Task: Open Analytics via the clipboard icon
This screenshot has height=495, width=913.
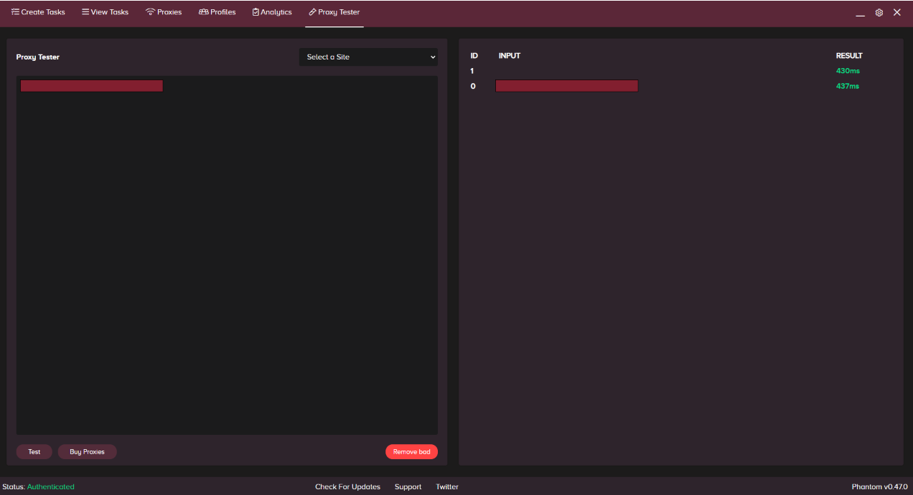Action: point(256,12)
